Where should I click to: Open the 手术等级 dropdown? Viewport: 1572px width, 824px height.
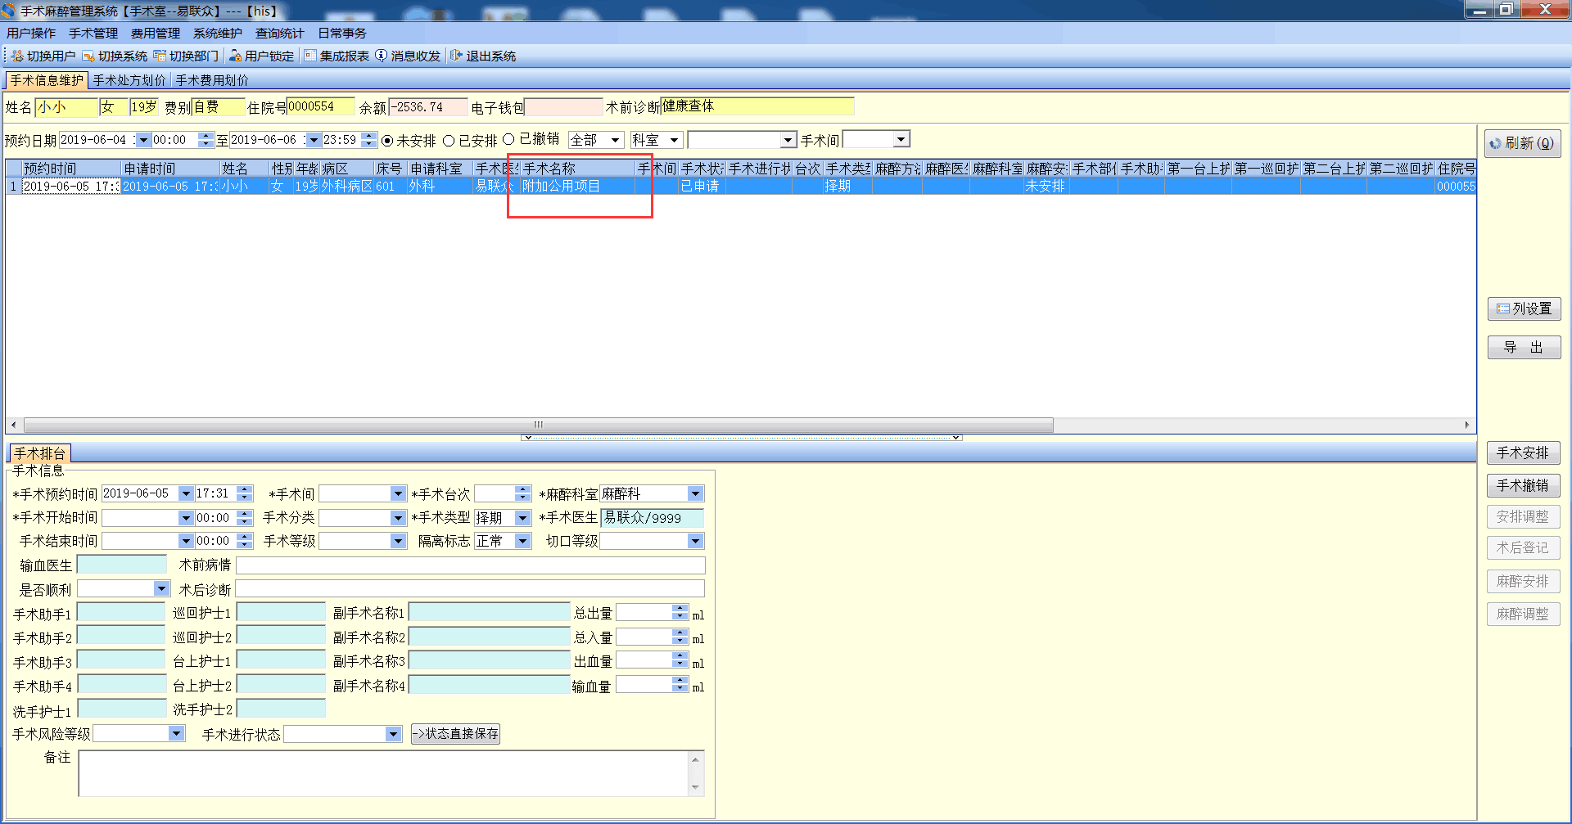(398, 541)
